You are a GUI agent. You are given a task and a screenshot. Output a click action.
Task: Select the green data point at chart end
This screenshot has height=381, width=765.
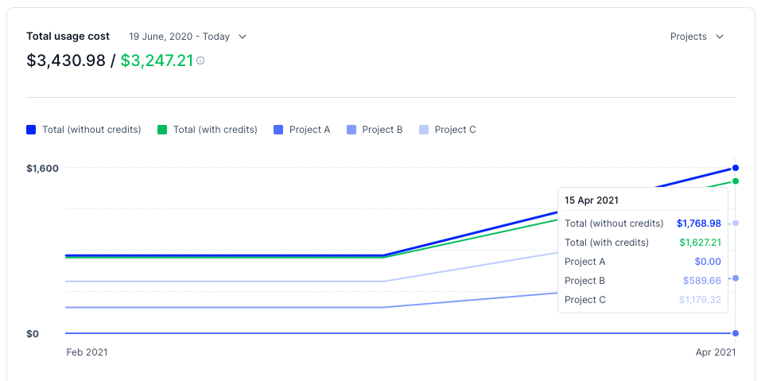736,181
